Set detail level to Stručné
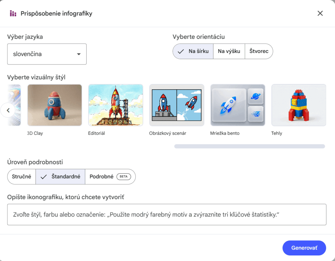335x261 pixels. pos(22,177)
